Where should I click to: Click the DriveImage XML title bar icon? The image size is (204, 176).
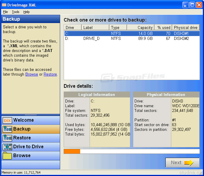4,5
